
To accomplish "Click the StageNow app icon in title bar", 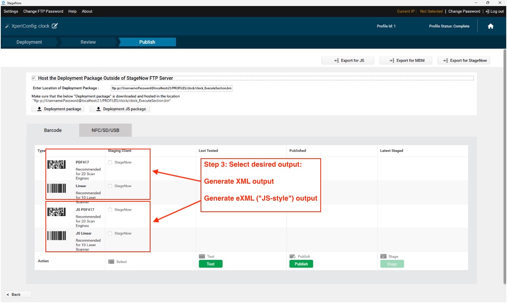I will [3, 3].
